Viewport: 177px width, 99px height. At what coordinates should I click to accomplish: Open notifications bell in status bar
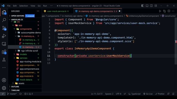tap(173, 94)
